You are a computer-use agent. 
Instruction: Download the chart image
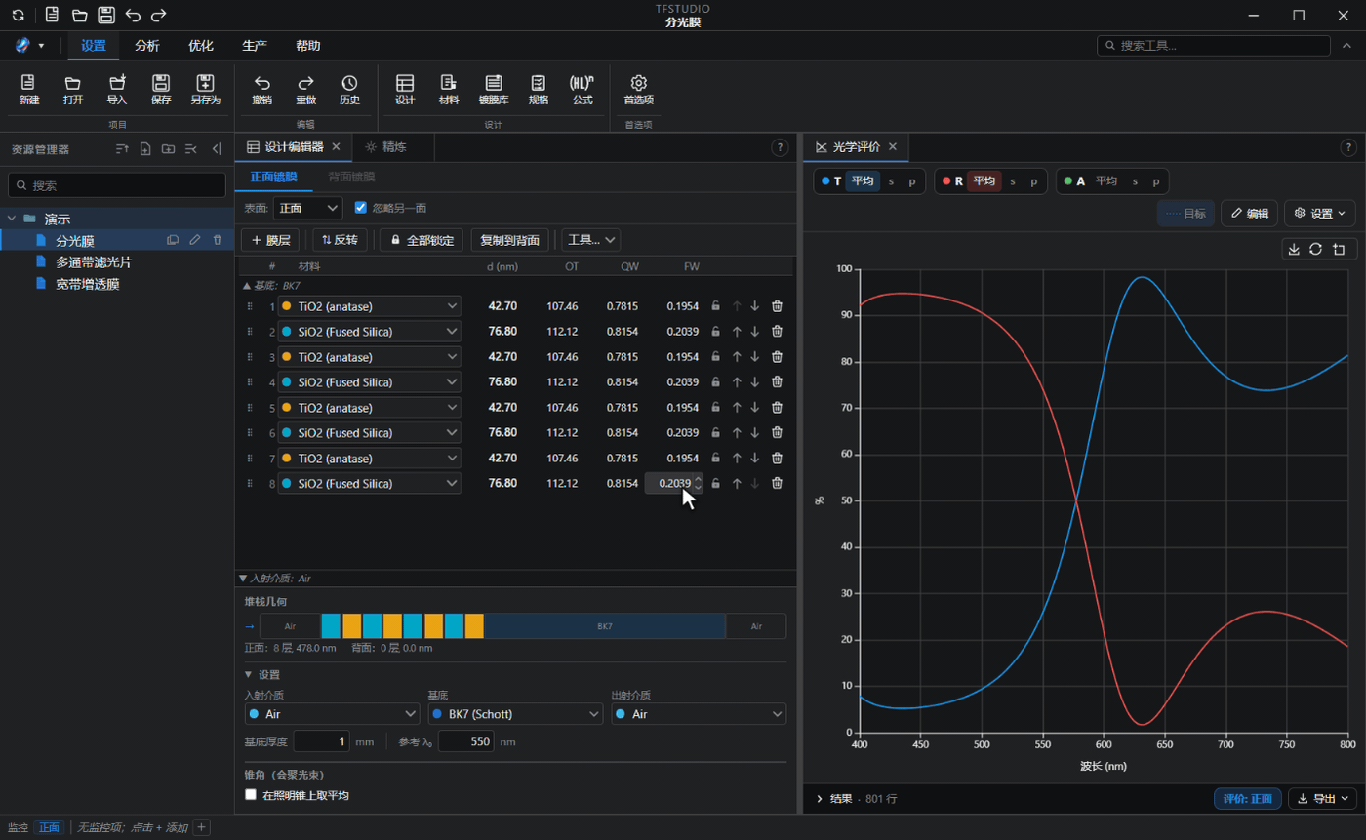click(x=1294, y=249)
